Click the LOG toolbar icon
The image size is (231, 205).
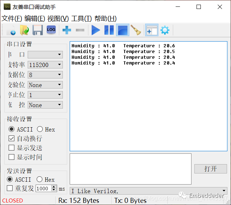51,30
